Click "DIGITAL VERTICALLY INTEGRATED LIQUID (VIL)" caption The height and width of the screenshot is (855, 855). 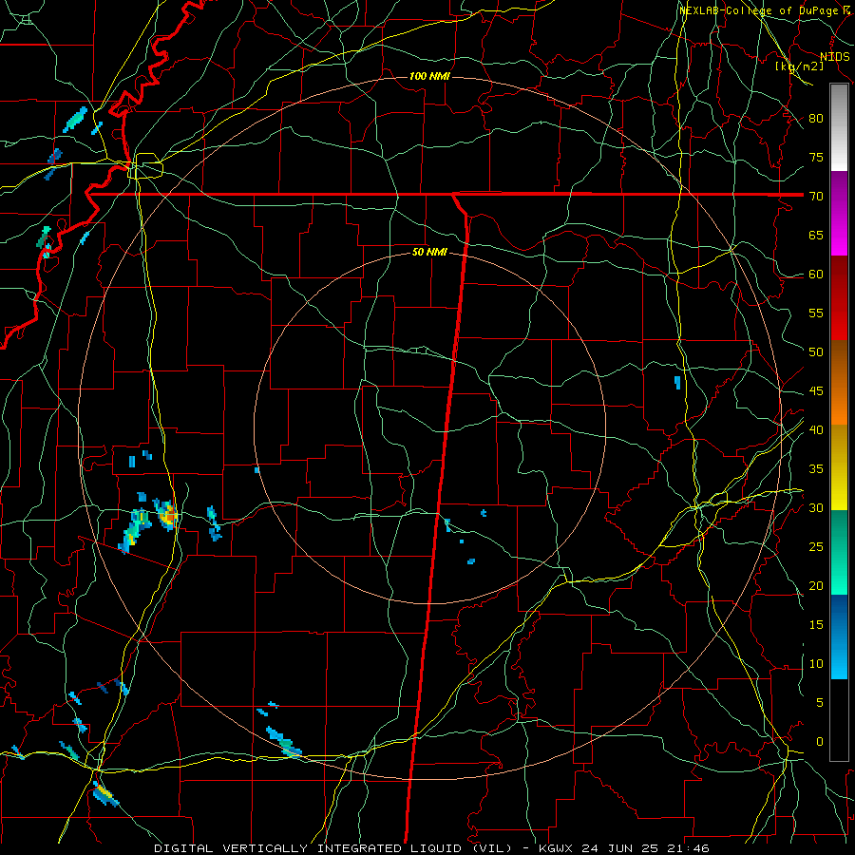click(333, 848)
